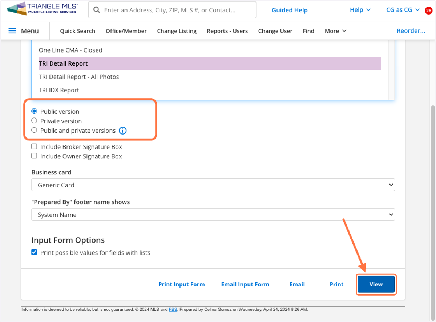436x322 pixels.
Task: Click the Triangle MLS logo
Action: (43, 8)
